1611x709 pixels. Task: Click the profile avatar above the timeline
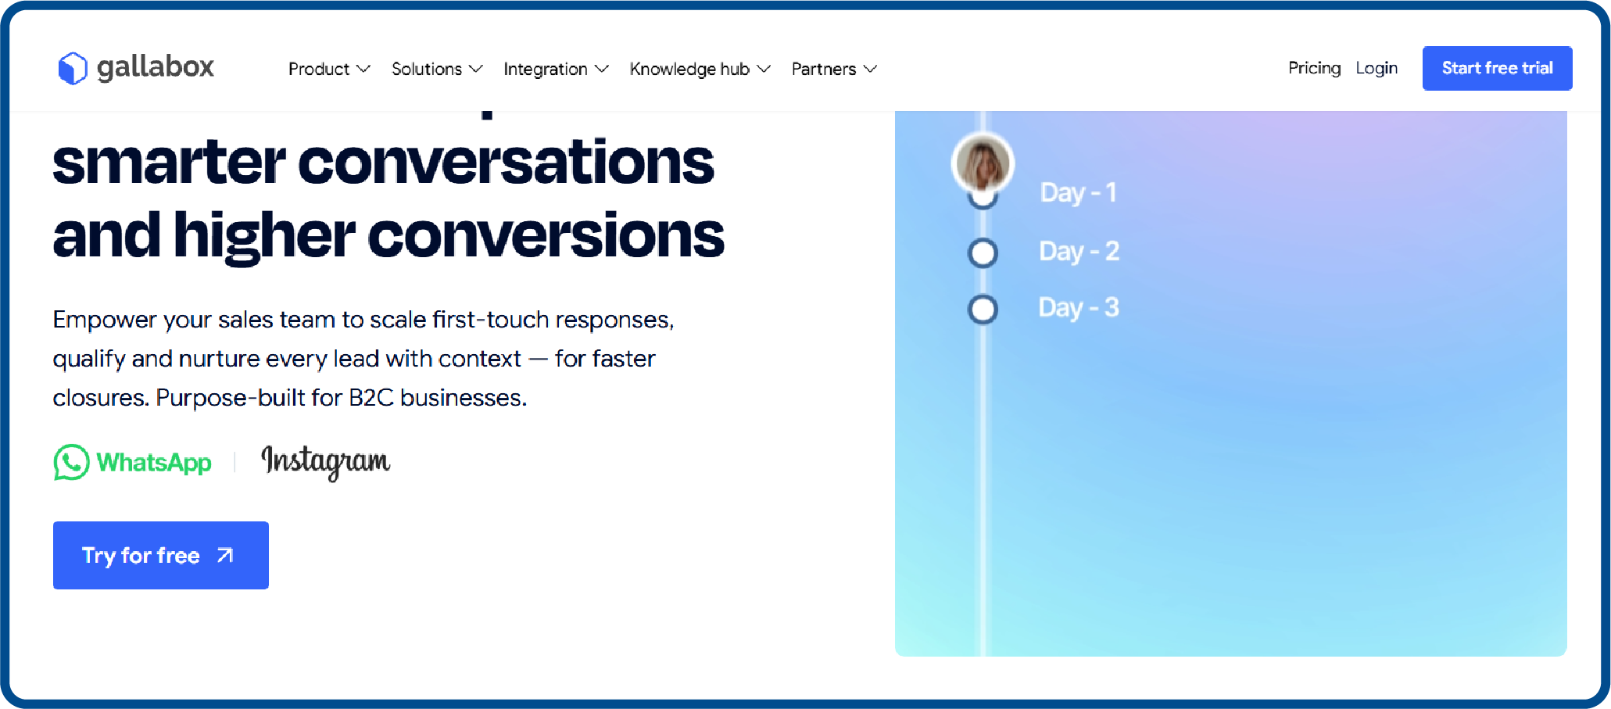pos(982,163)
